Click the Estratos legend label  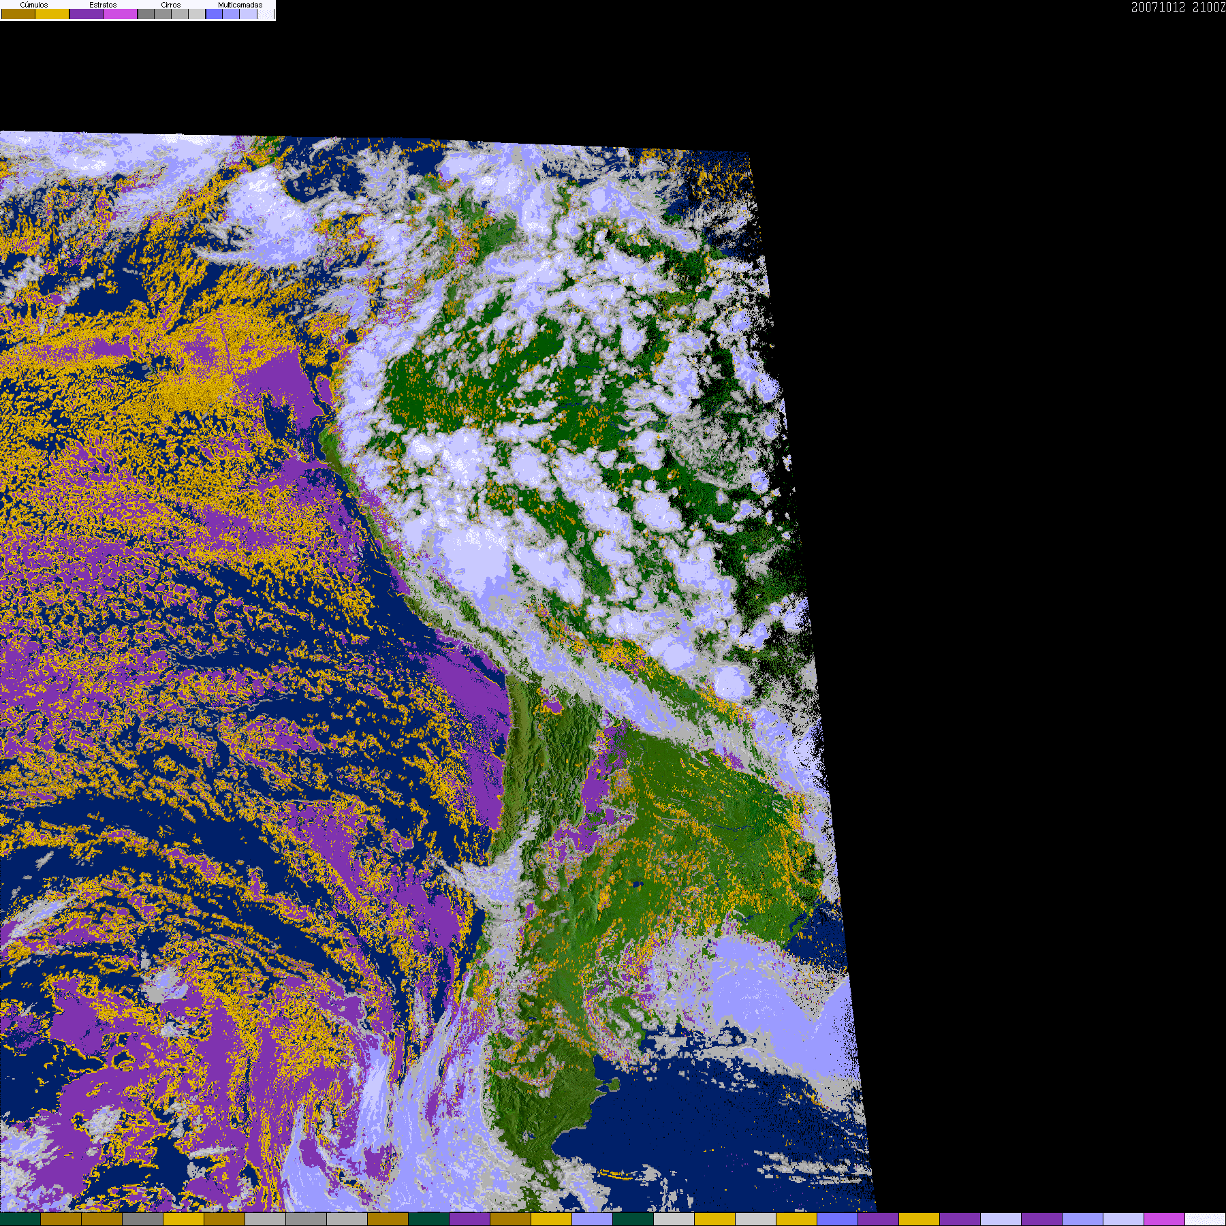click(x=103, y=5)
